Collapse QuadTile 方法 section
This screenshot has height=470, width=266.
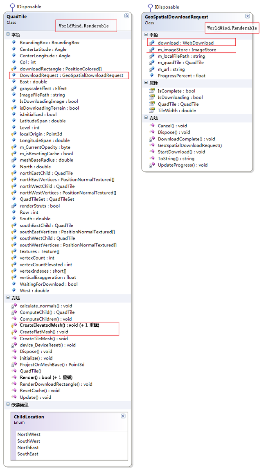pyautogui.click(x=8, y=298)
